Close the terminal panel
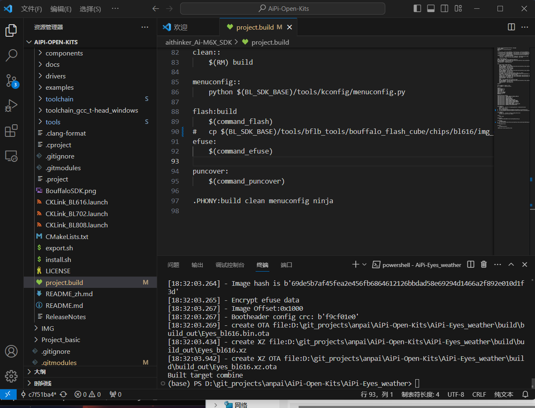 [x=525, y=264]
